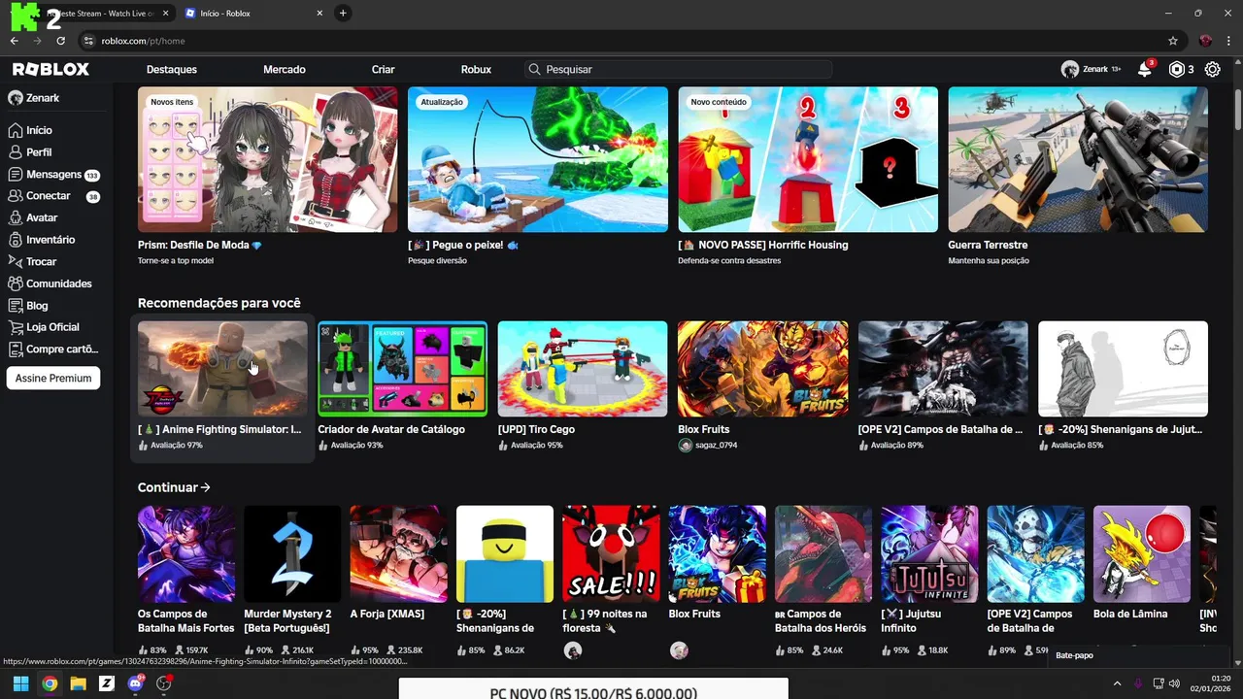Image resolution: width=1243 pixels, height=699 pixels.
Task: Open the Roblox logo home link
Action: click(50, 69)
